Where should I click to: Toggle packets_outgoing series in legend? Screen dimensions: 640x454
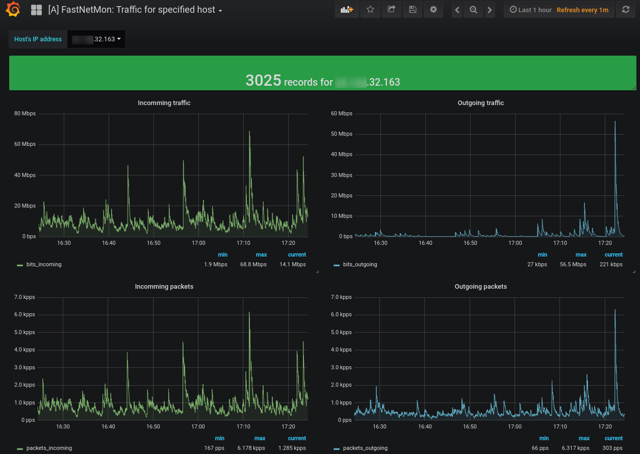click(365, 448)
